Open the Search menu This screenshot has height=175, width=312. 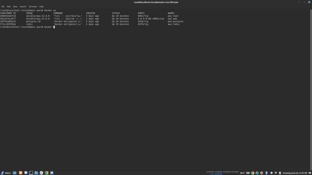pyautogui.click(x=23, y=6)
